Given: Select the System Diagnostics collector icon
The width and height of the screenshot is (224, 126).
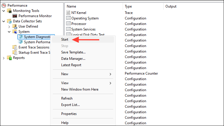Looking at the screenshot, I should click(x=20, y=37).
